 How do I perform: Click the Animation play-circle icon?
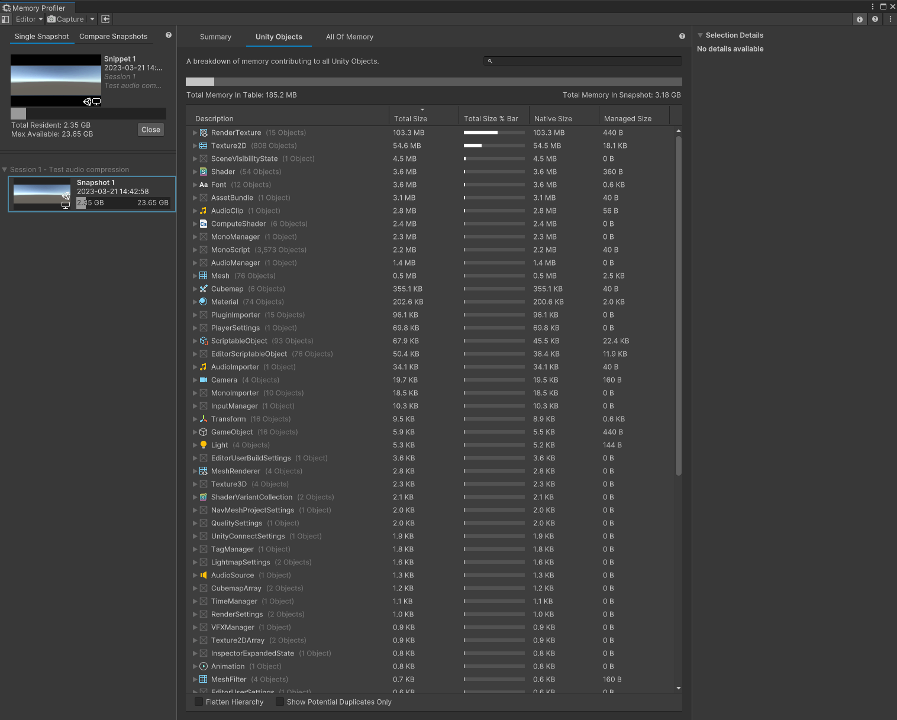click(x=204, y=667)
